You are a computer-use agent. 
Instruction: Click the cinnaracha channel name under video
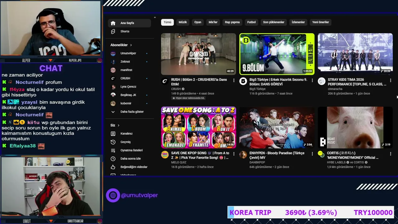coord(335,89)
